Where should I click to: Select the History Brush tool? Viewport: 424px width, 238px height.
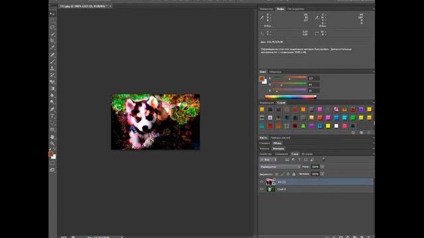point(52,75)
